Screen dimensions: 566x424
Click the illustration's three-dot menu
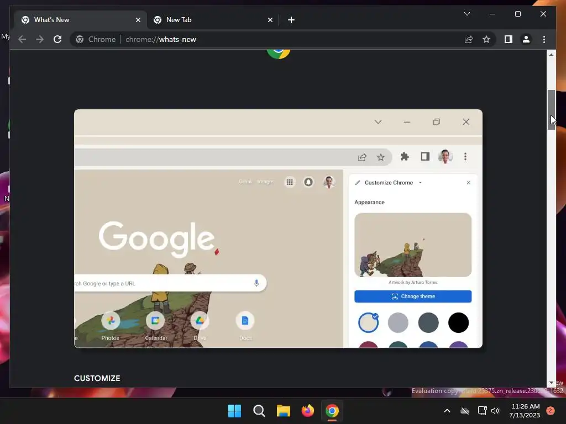coord(465,156)
